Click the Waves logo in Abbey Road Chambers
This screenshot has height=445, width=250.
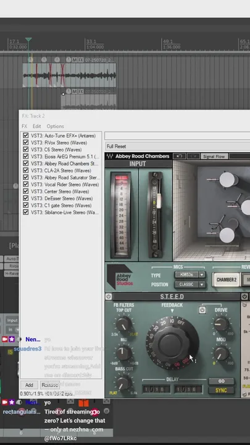pyautogui.click(x=110, y=156)
